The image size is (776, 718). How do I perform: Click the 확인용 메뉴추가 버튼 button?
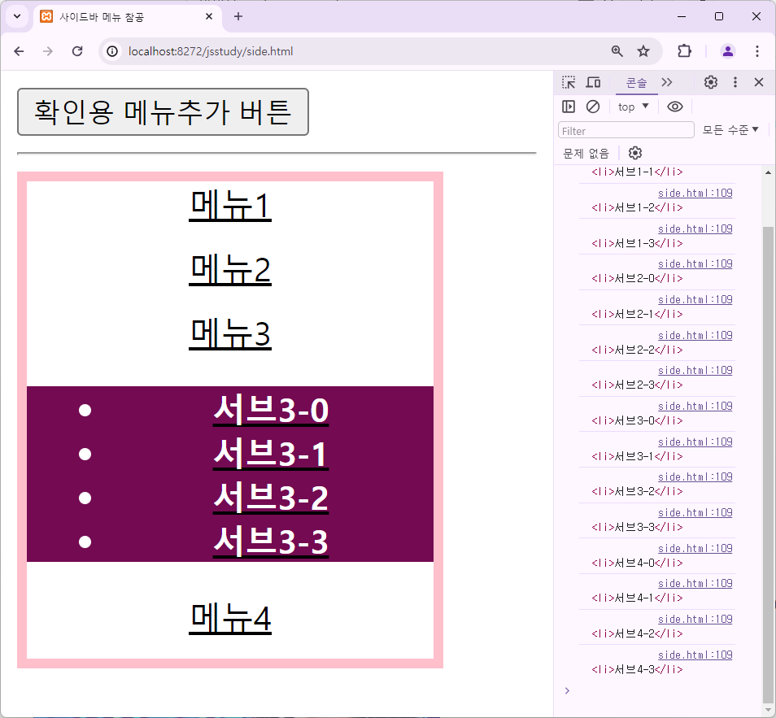(163, 112)
